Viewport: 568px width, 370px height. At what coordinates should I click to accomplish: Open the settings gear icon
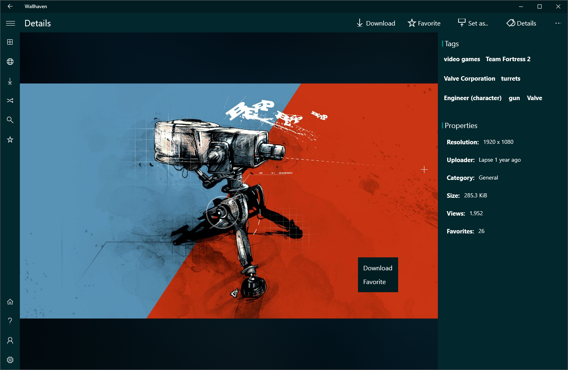coord(10,360)
